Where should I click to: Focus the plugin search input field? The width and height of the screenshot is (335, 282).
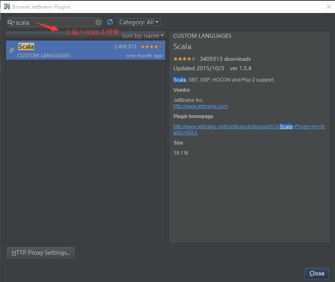click(x=54, y=22)
